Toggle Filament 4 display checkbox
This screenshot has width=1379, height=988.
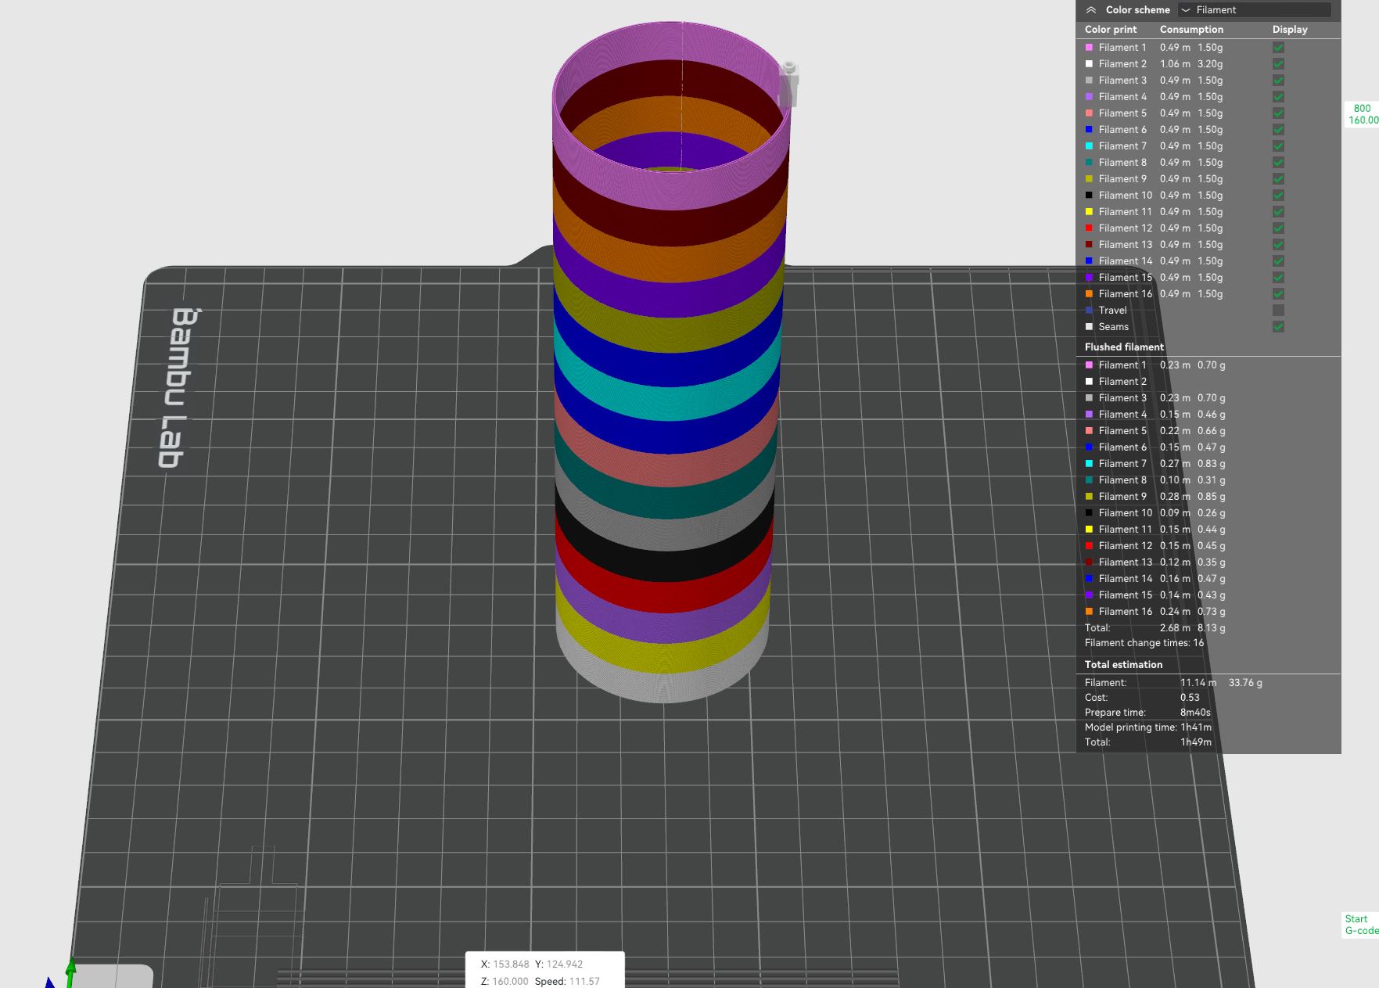(x=1278, y=97)
